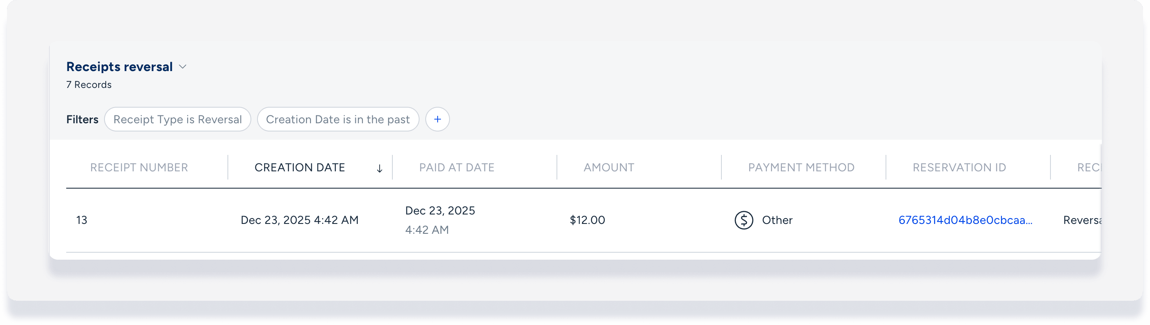Click the dollar sign payment method icon
Viewport: 1150px width, 325px height.
(743, 220)
